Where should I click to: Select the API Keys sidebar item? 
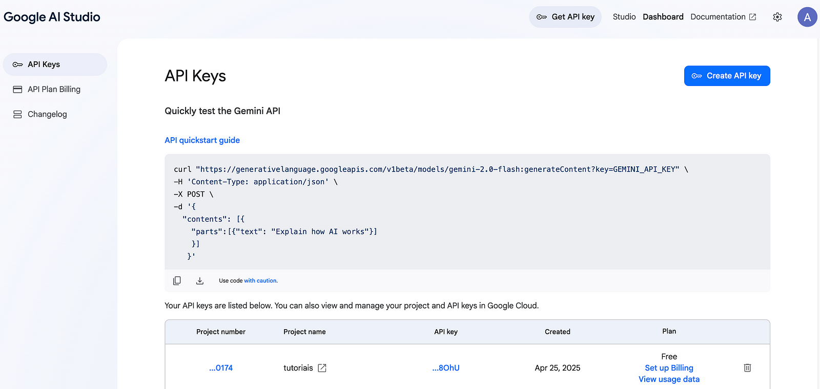44,64
